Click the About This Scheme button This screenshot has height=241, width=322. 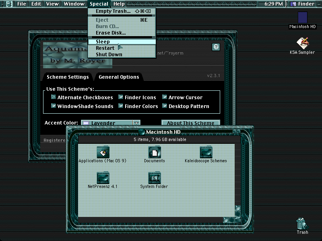[190, 123]
